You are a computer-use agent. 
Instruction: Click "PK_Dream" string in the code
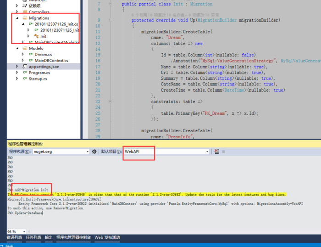214,113
